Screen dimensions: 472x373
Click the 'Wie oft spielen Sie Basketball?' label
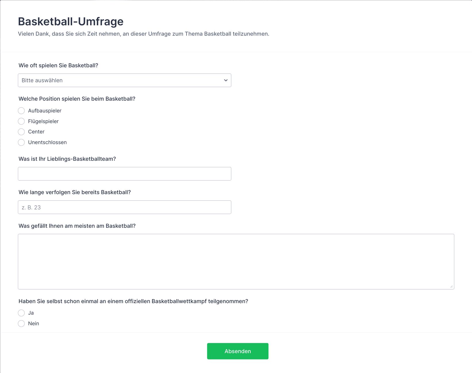pos(58,66)
